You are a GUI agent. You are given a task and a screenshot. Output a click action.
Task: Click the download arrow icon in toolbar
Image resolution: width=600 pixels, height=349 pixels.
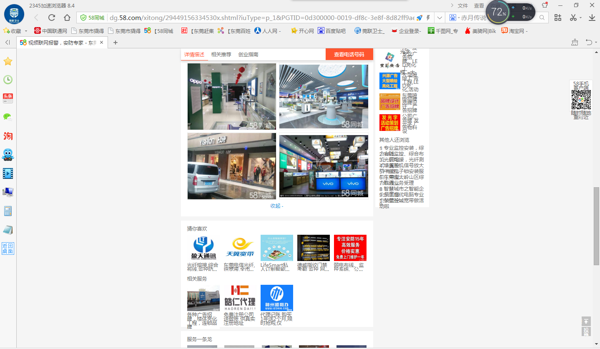point(592,18)
